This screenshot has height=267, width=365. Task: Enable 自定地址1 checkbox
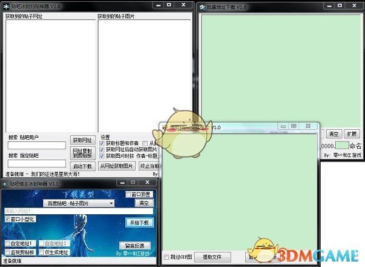click(x=7, y=243)
